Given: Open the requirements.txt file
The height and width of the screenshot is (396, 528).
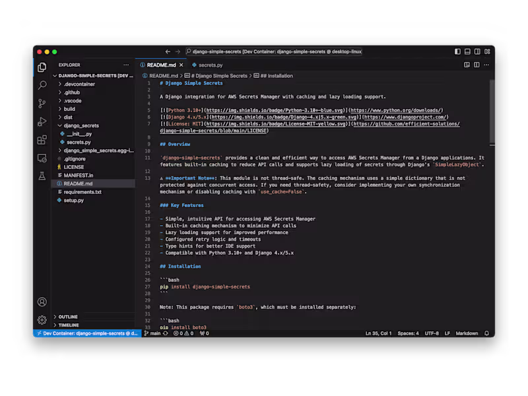Looking at the screenshot, I should pyautogui.click(x=93, y=192).
